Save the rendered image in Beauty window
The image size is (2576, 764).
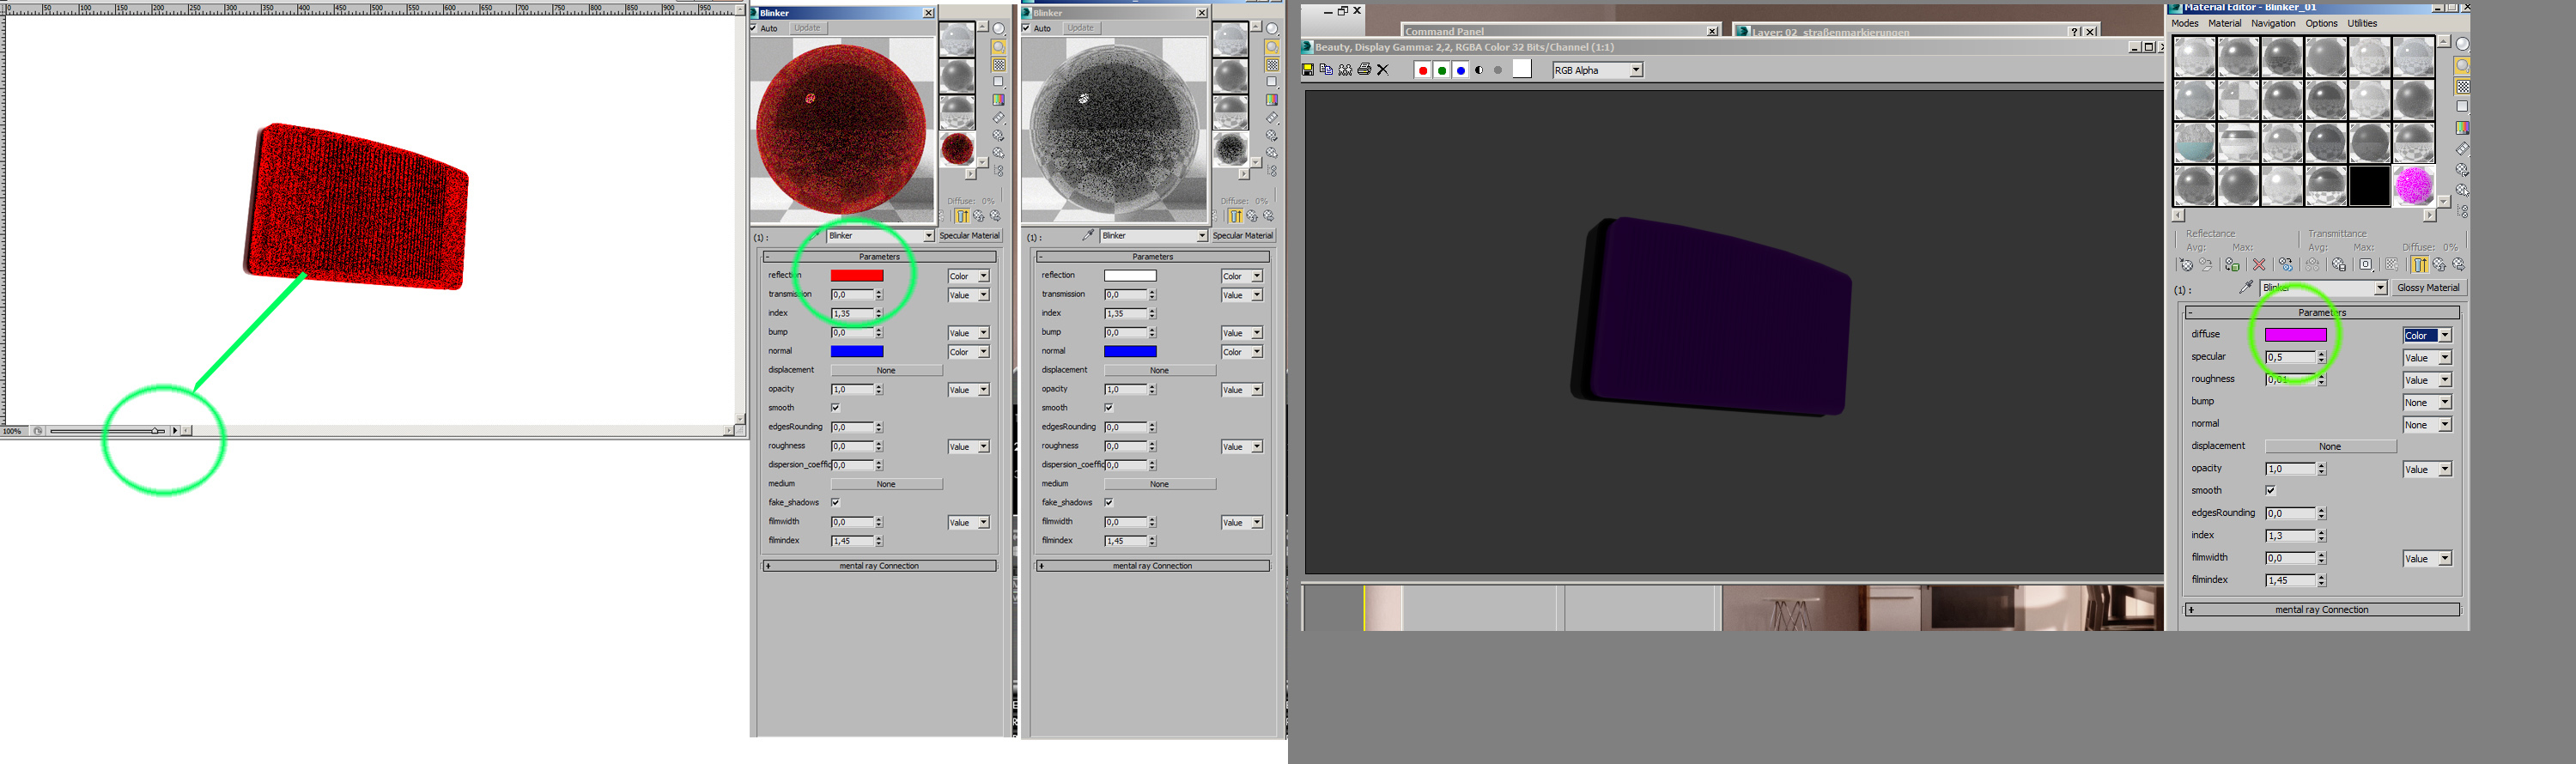tap(1307, 70)
